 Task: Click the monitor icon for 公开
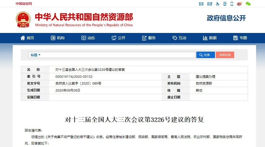pyautogui.click(x=114, y=38)
